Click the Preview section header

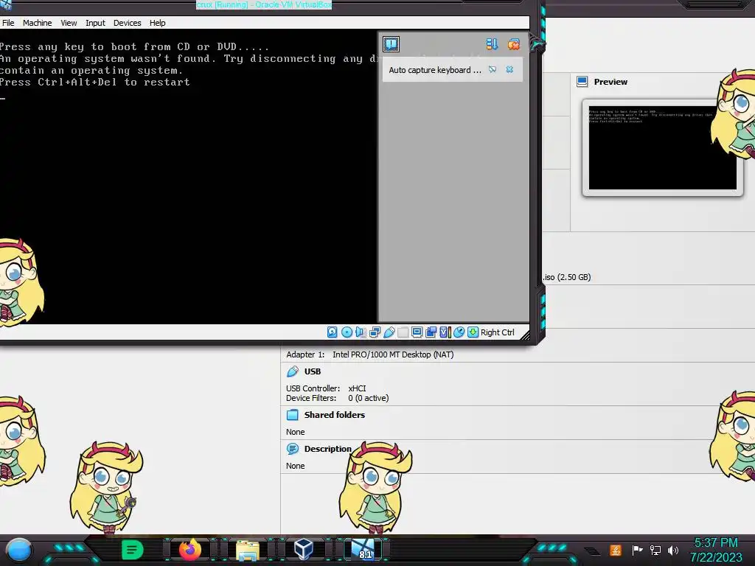pos(610,82)
